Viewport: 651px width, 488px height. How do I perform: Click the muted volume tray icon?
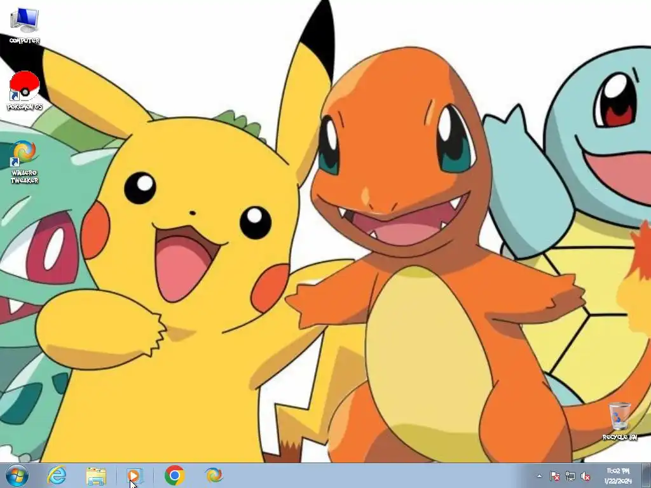pos(586,476)
